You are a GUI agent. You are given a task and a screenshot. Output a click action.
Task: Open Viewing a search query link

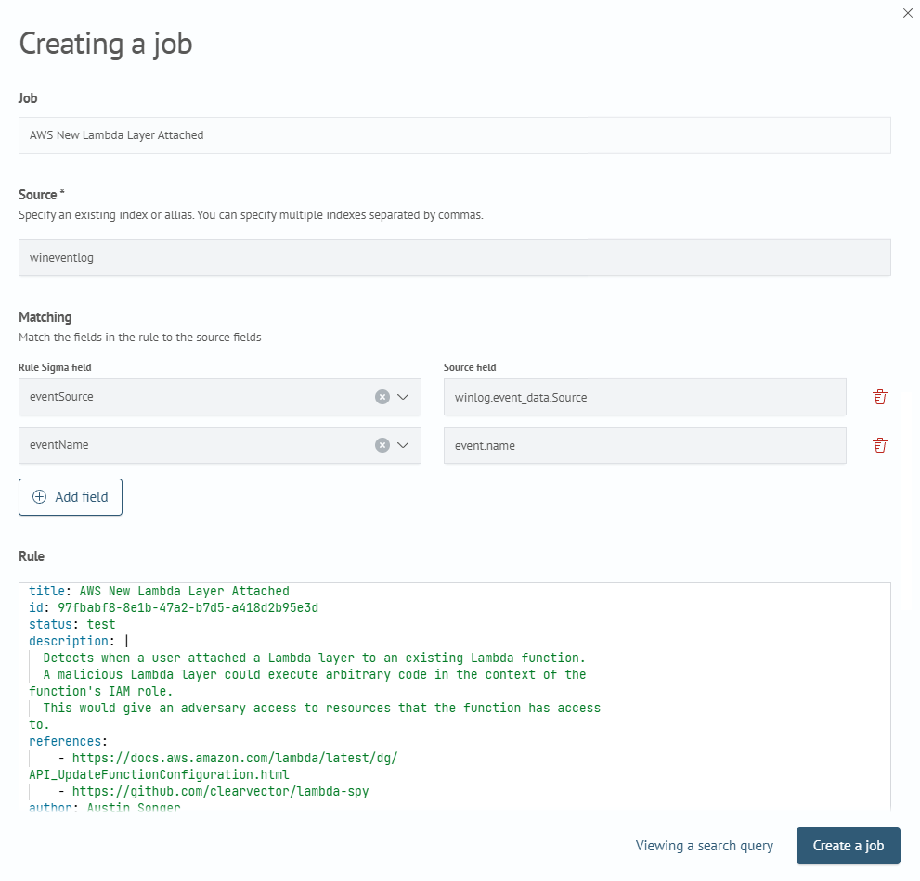coord(704,845)
